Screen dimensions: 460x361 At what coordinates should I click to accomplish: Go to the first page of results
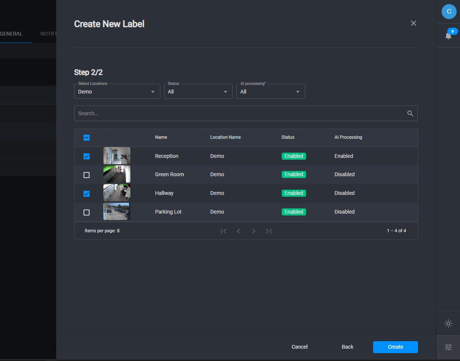point(224,231)
